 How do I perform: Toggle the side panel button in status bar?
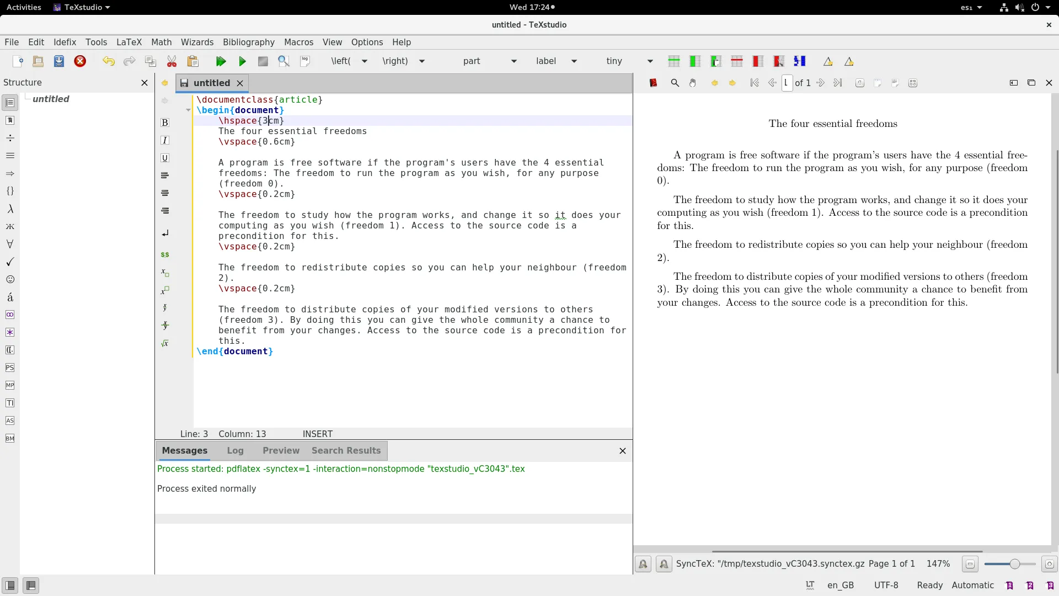pos(10,586)
